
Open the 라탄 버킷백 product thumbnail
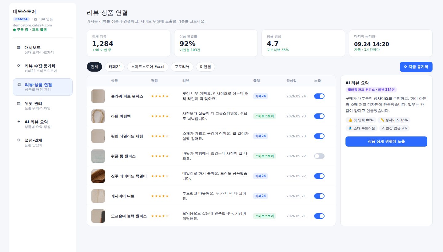[98, 116]
